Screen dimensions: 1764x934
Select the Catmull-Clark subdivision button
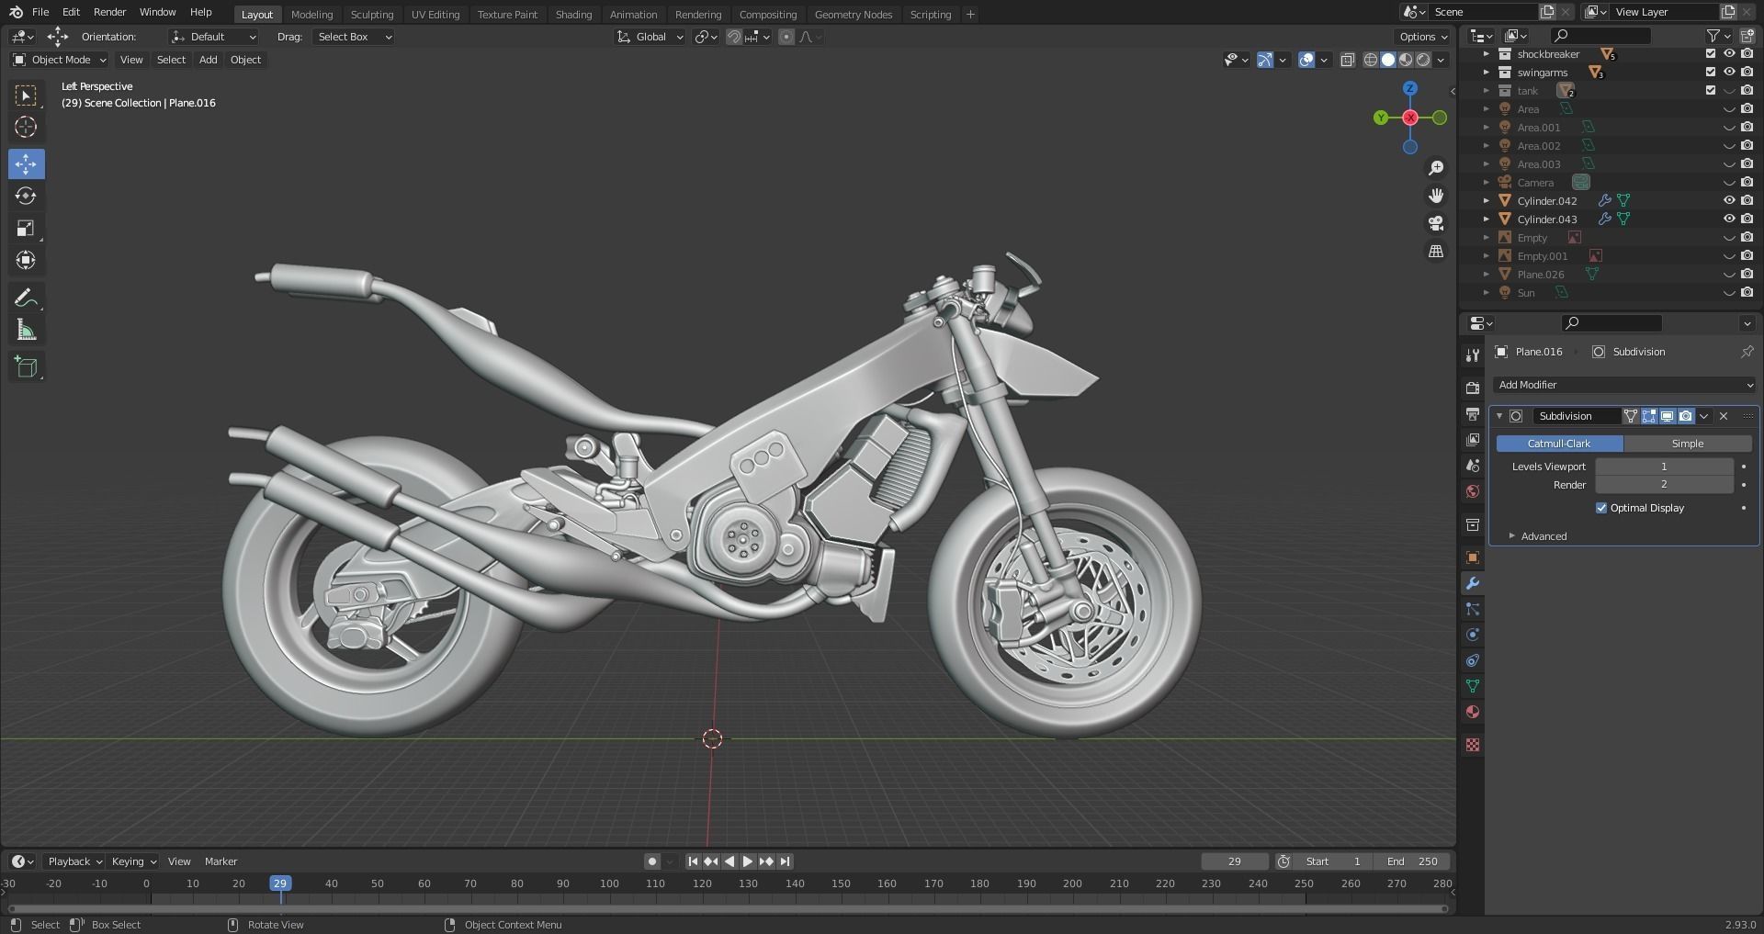point(1559,444)
